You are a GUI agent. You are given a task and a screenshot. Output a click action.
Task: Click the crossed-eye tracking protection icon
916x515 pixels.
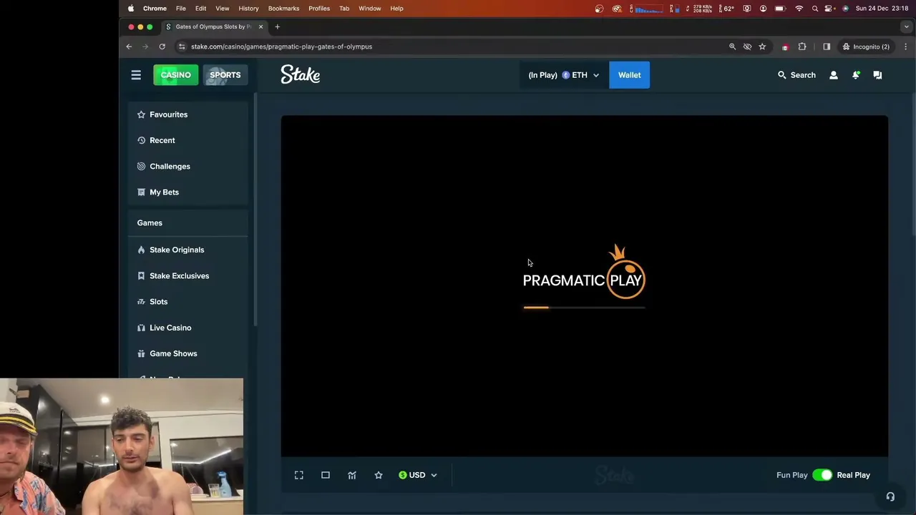[747, 46]
